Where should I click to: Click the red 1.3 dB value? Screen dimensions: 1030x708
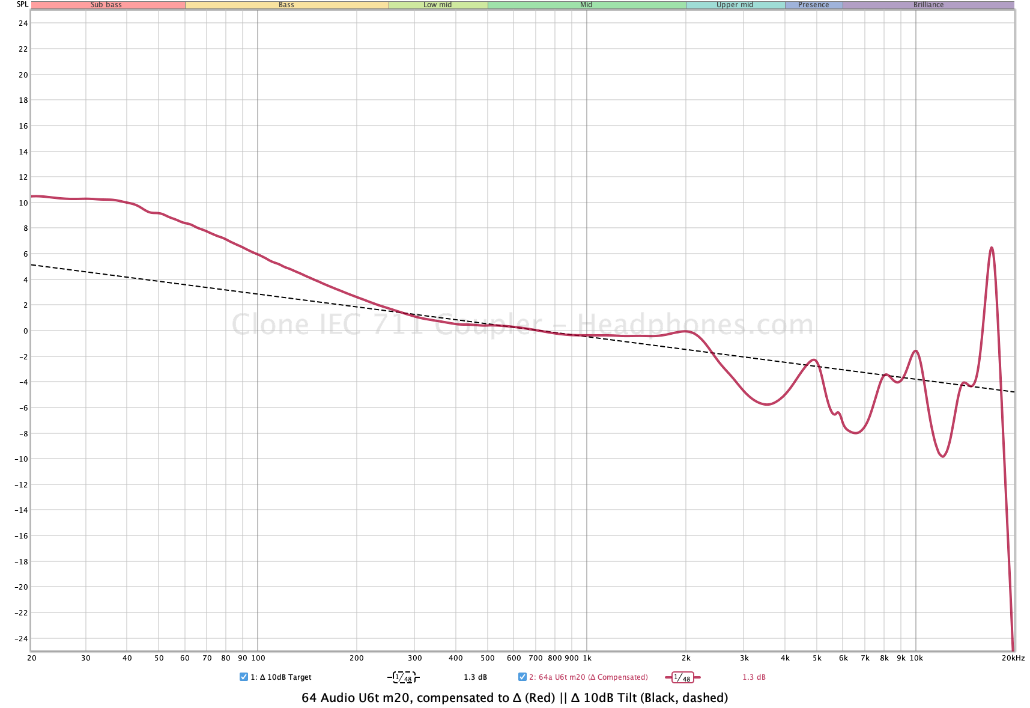[754, 677]
